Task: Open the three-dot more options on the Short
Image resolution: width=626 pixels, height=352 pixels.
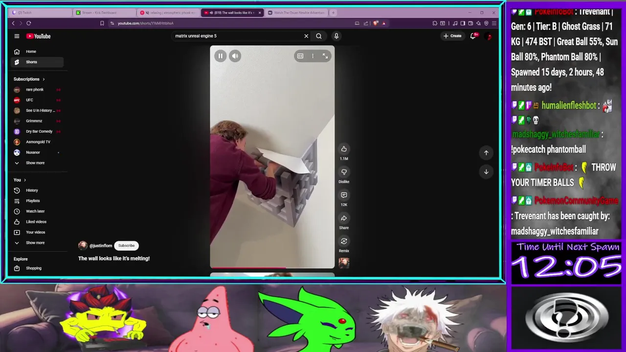Action: coord(313,56)
